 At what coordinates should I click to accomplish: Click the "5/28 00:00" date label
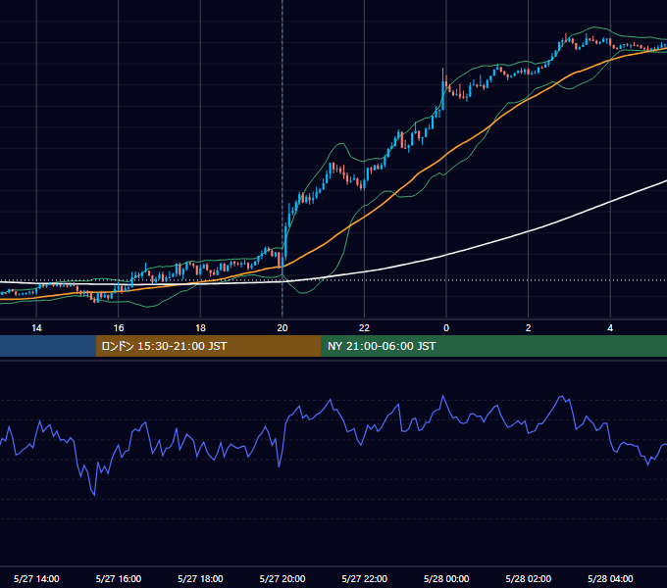(446, 578)
